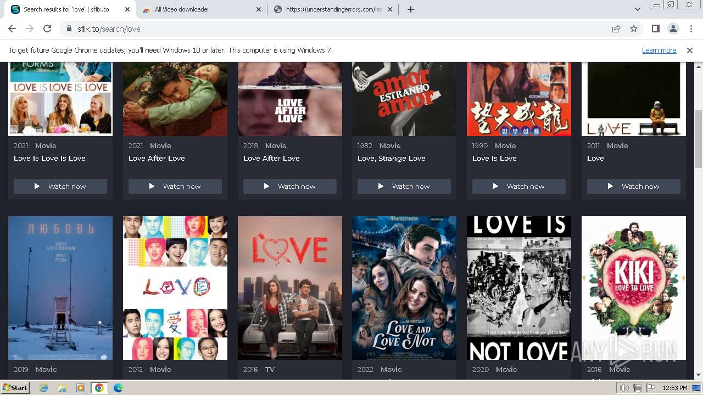Click the page vertical scrollbar thumb
Screen dimensions: 703x395
point(698,140)
